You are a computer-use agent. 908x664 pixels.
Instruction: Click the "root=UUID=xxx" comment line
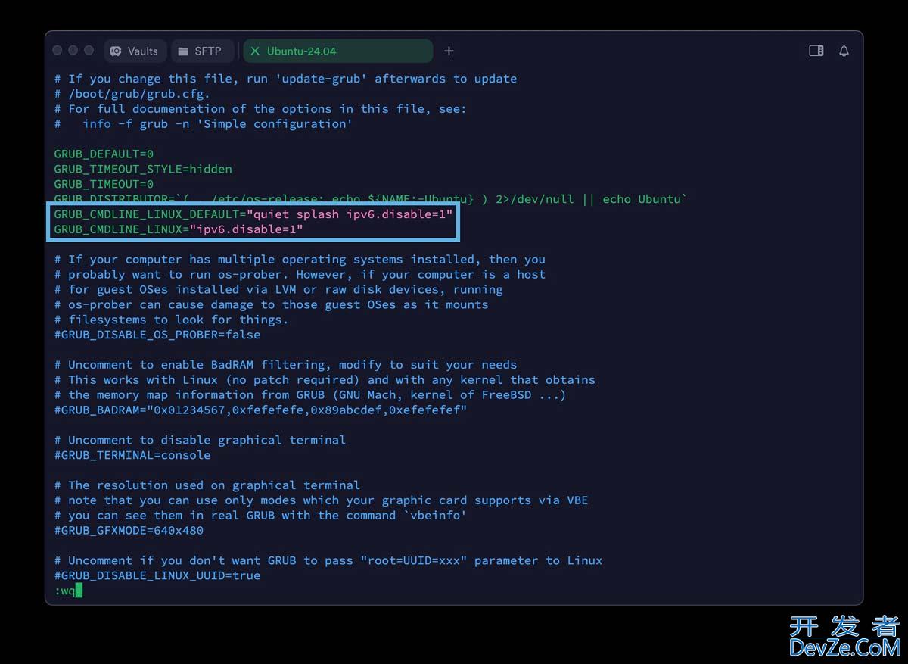328,560
